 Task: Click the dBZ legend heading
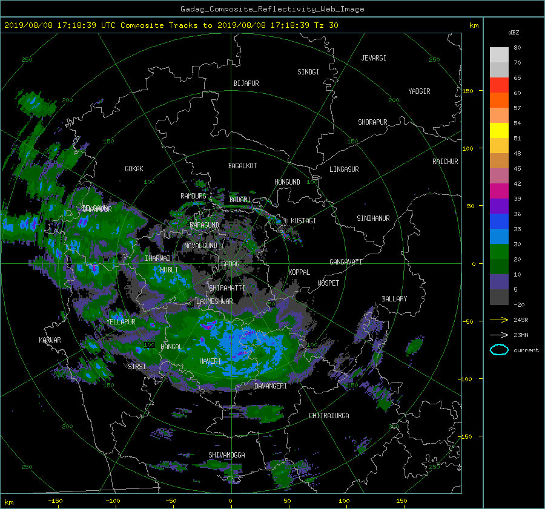point(514,32)
